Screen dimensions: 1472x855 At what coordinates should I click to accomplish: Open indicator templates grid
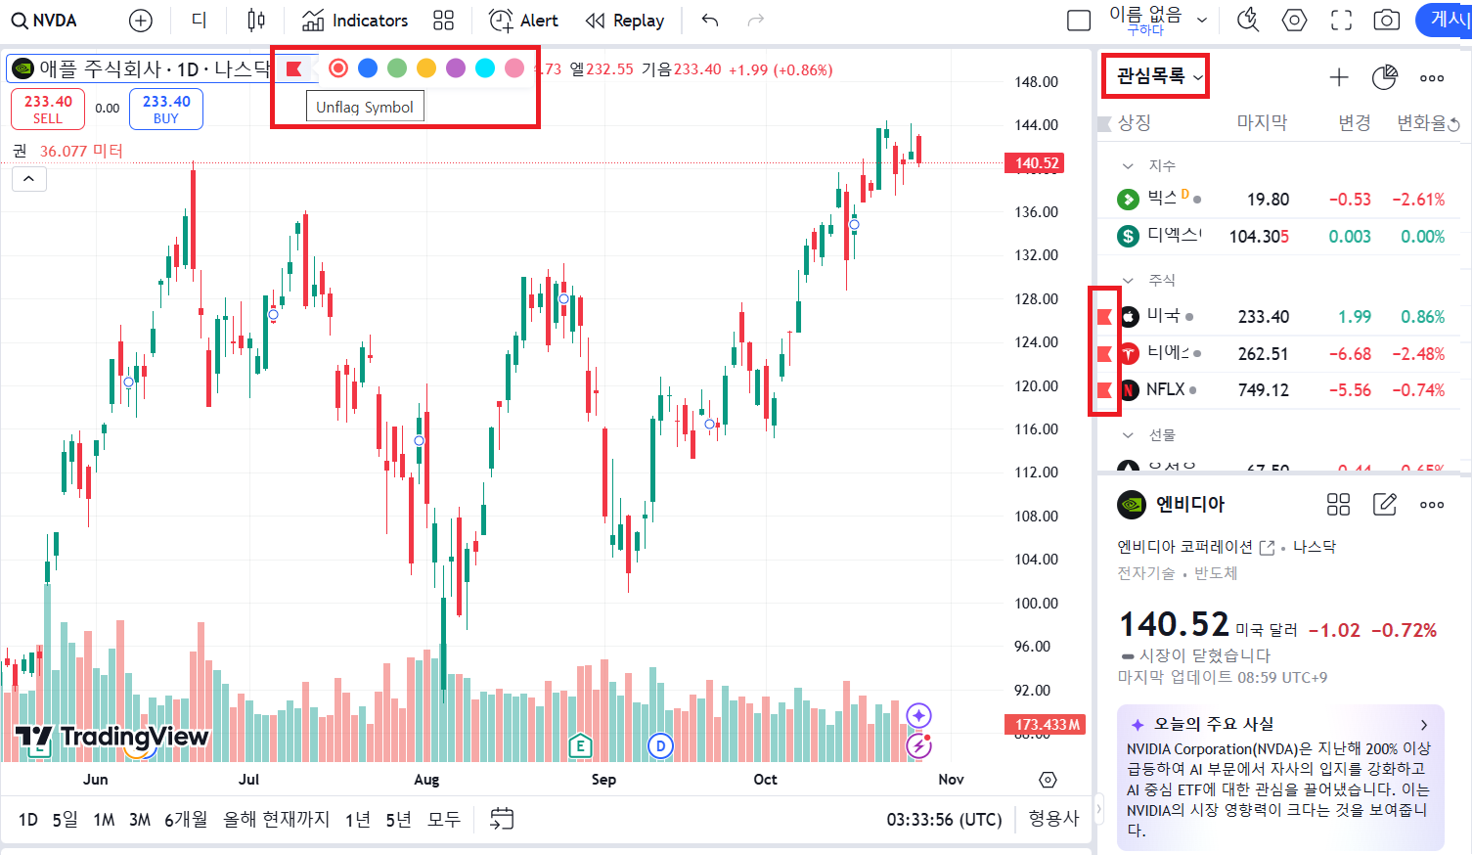tap(444, 21)
